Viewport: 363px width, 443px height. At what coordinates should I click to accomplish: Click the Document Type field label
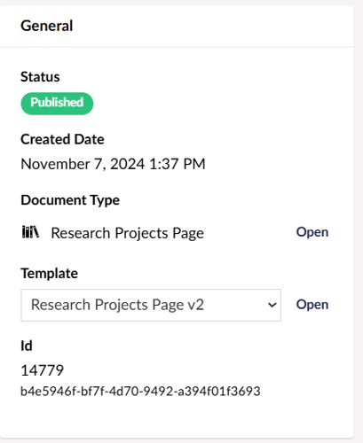[x=70, y=200]
